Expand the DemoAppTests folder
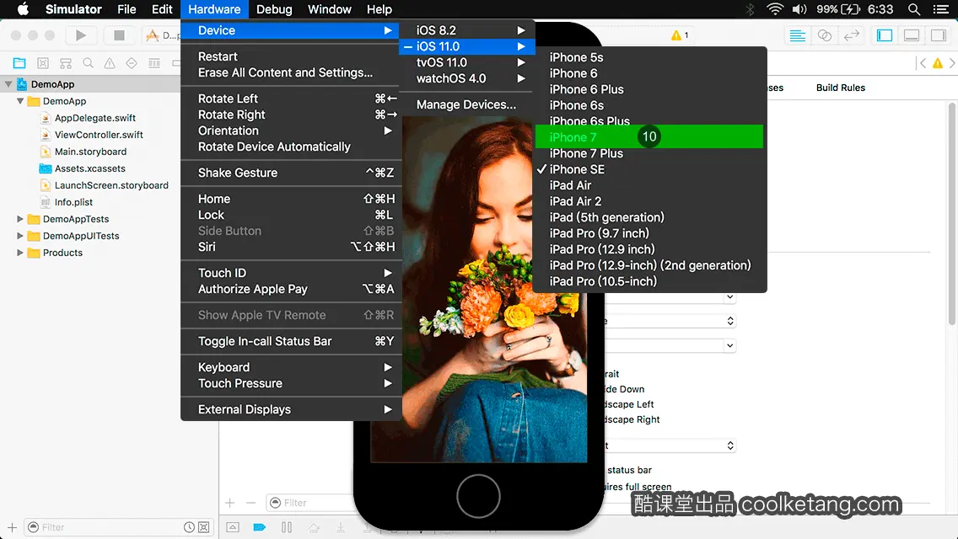The height and width of the screenshot is (539, 958). (x=20, y=218)
